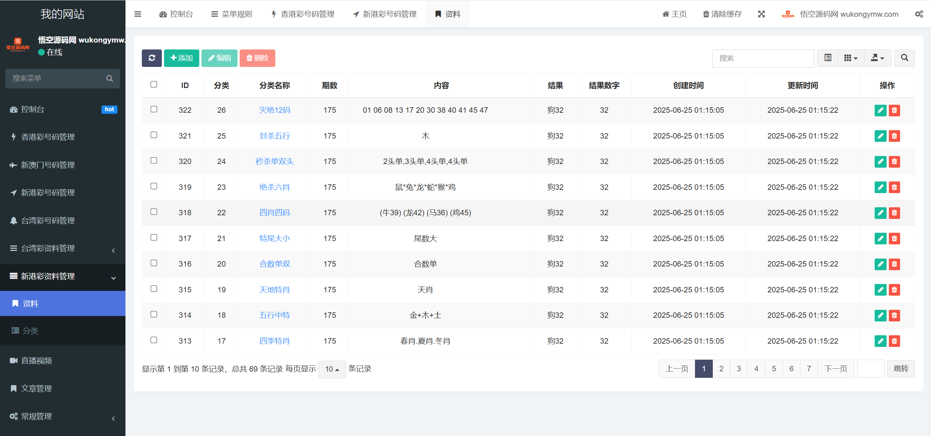The height and width of the screenshot is (436, 931).
Task: Check the box for row ID 317
Action: pyautogui.click(x=154, y=237)
